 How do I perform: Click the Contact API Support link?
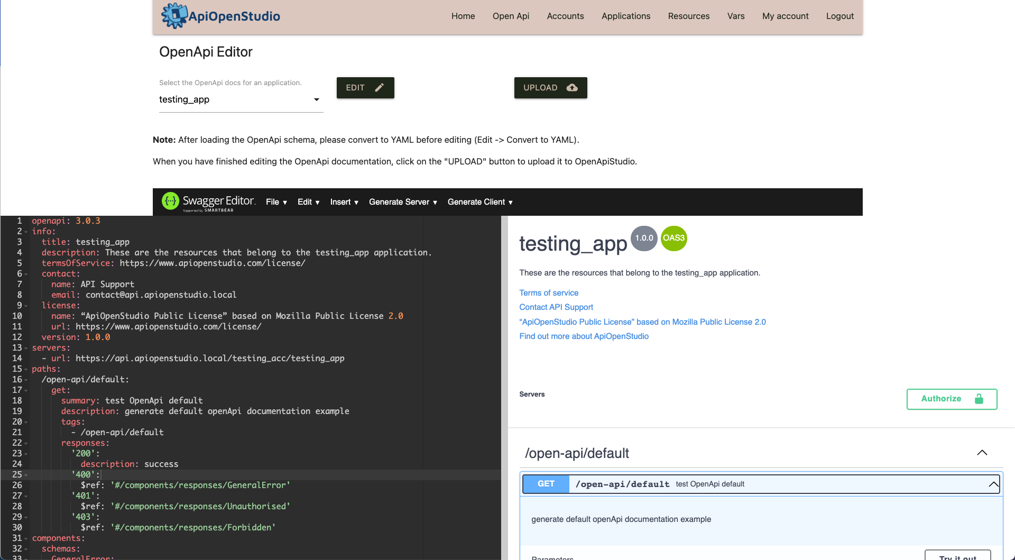(x=556, y=307)
